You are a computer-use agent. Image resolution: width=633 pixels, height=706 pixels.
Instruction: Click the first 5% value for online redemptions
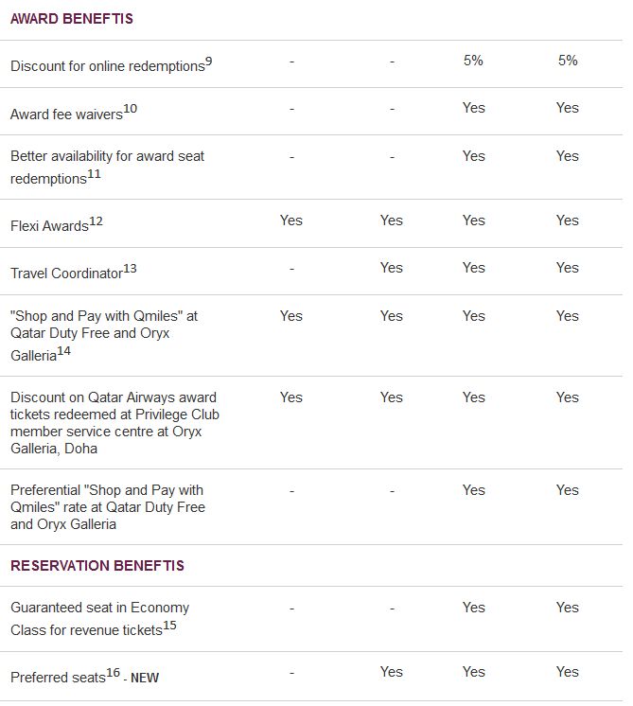pos(473,61)
